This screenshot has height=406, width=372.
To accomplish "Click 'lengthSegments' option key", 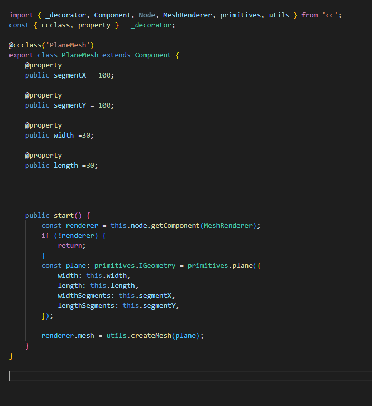I will pos(86,306).
